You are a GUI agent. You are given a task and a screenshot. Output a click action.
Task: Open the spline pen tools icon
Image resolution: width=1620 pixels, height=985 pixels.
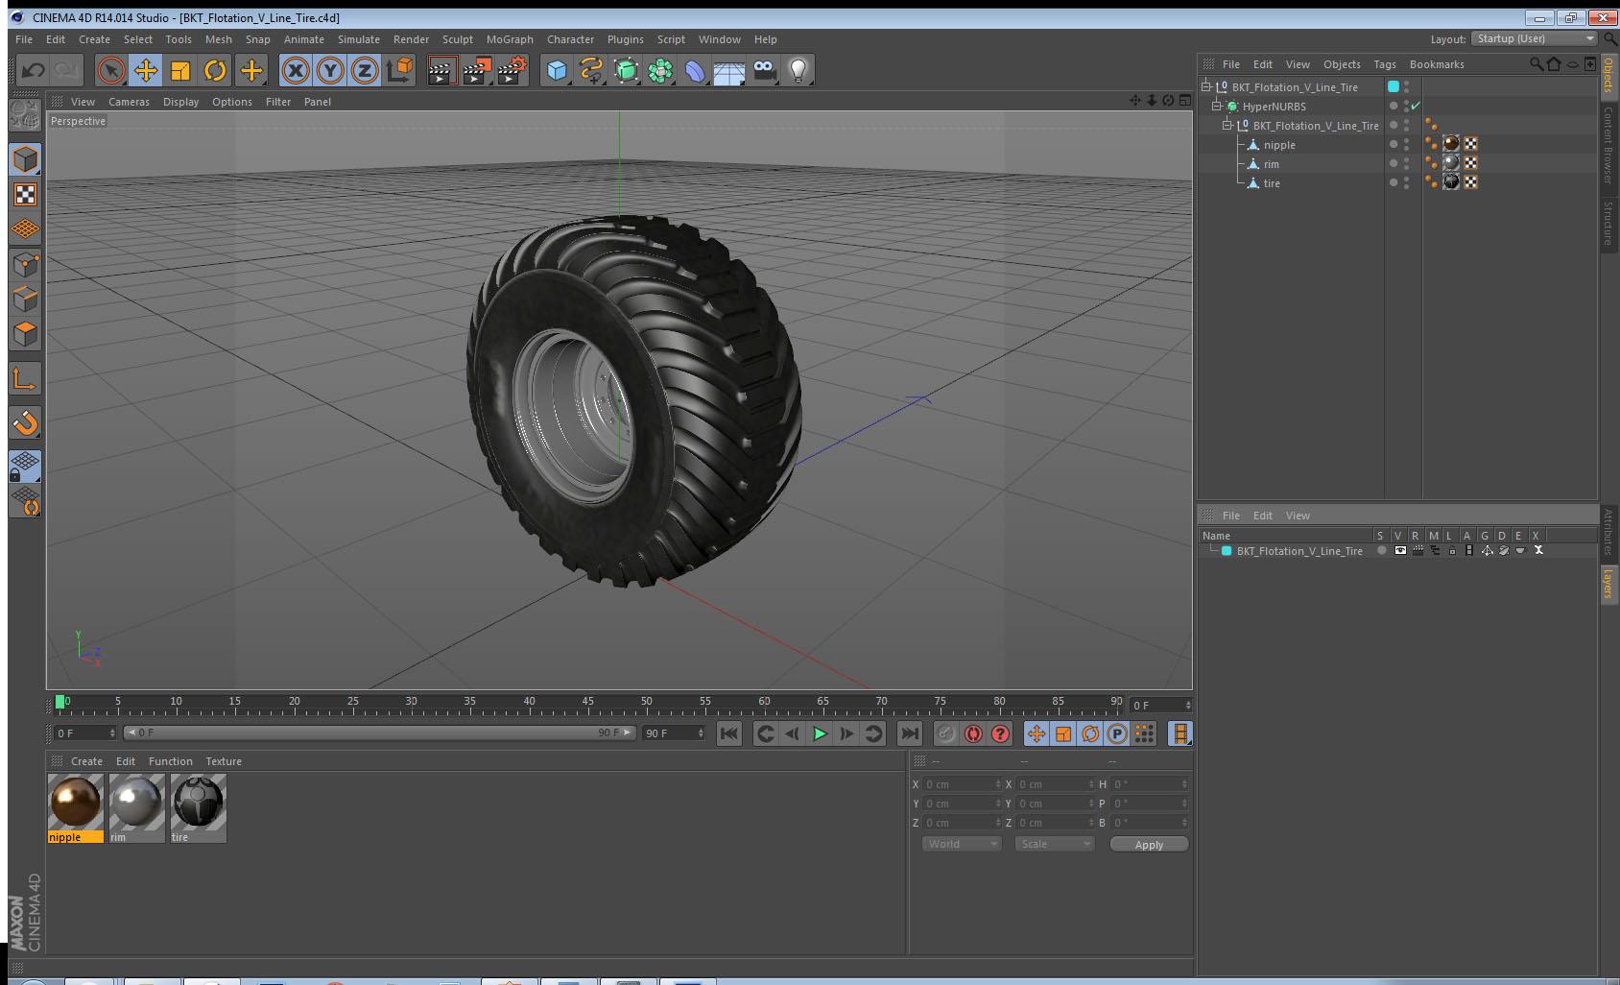pos(591,70)
